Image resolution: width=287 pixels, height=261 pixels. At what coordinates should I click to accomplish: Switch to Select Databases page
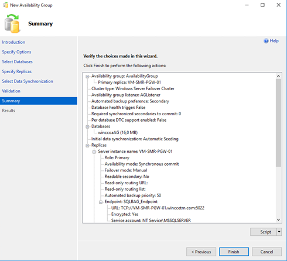coord(17,61)
